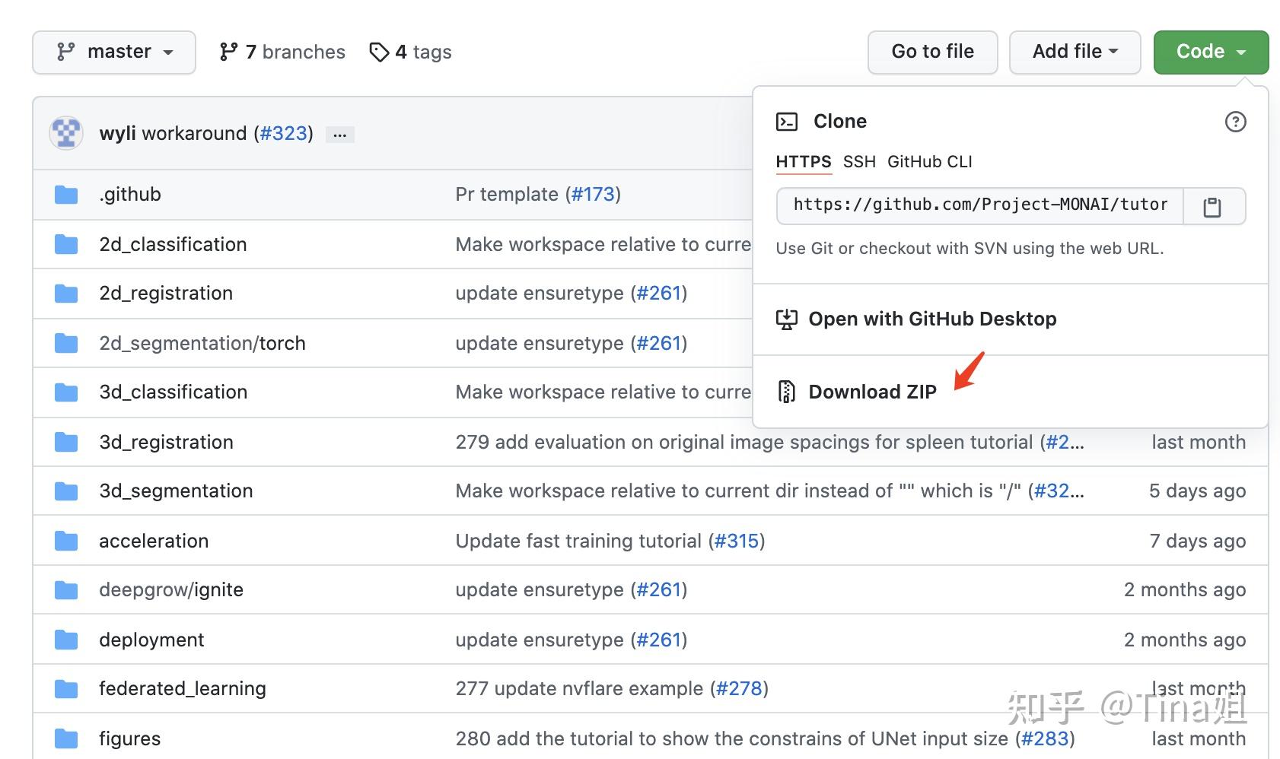Click the terminal icon next to Clone heading

[787, 120]
